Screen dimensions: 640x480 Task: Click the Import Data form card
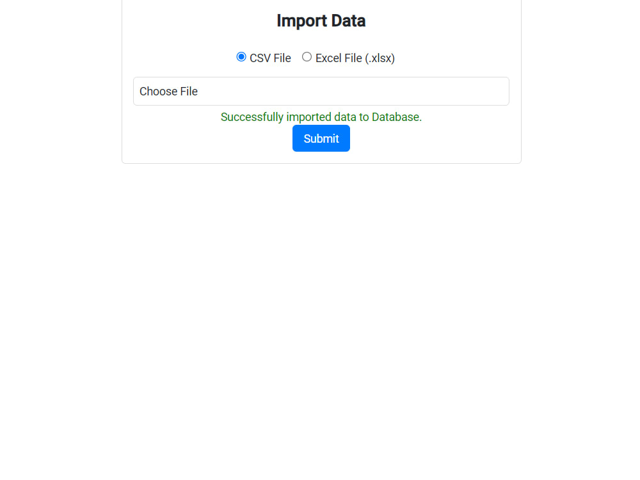[321, 82]
